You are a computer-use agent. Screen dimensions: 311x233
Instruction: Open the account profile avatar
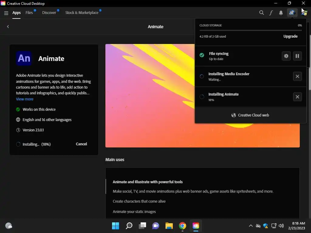tap(304, 13)
